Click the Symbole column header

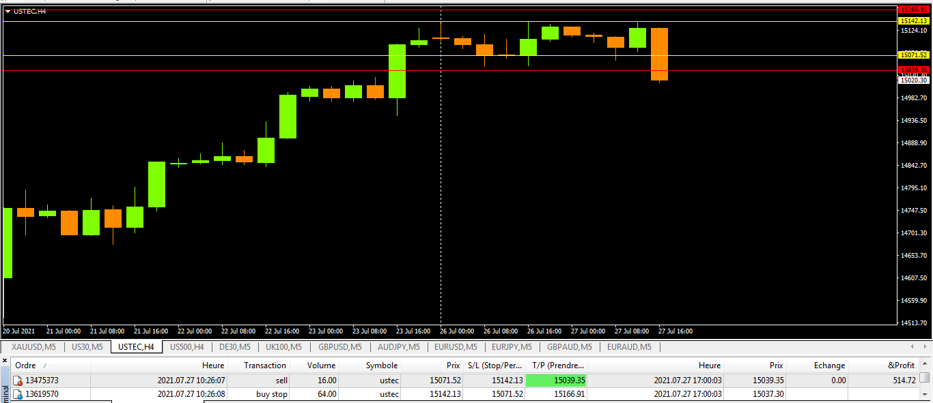coord(381,365)
